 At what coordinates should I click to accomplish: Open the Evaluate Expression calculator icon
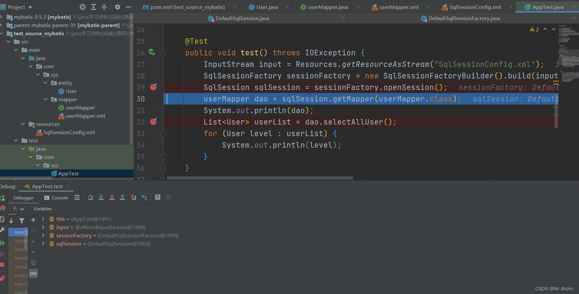pos(158,197)
